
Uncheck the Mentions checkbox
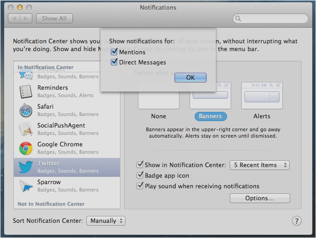114,52
